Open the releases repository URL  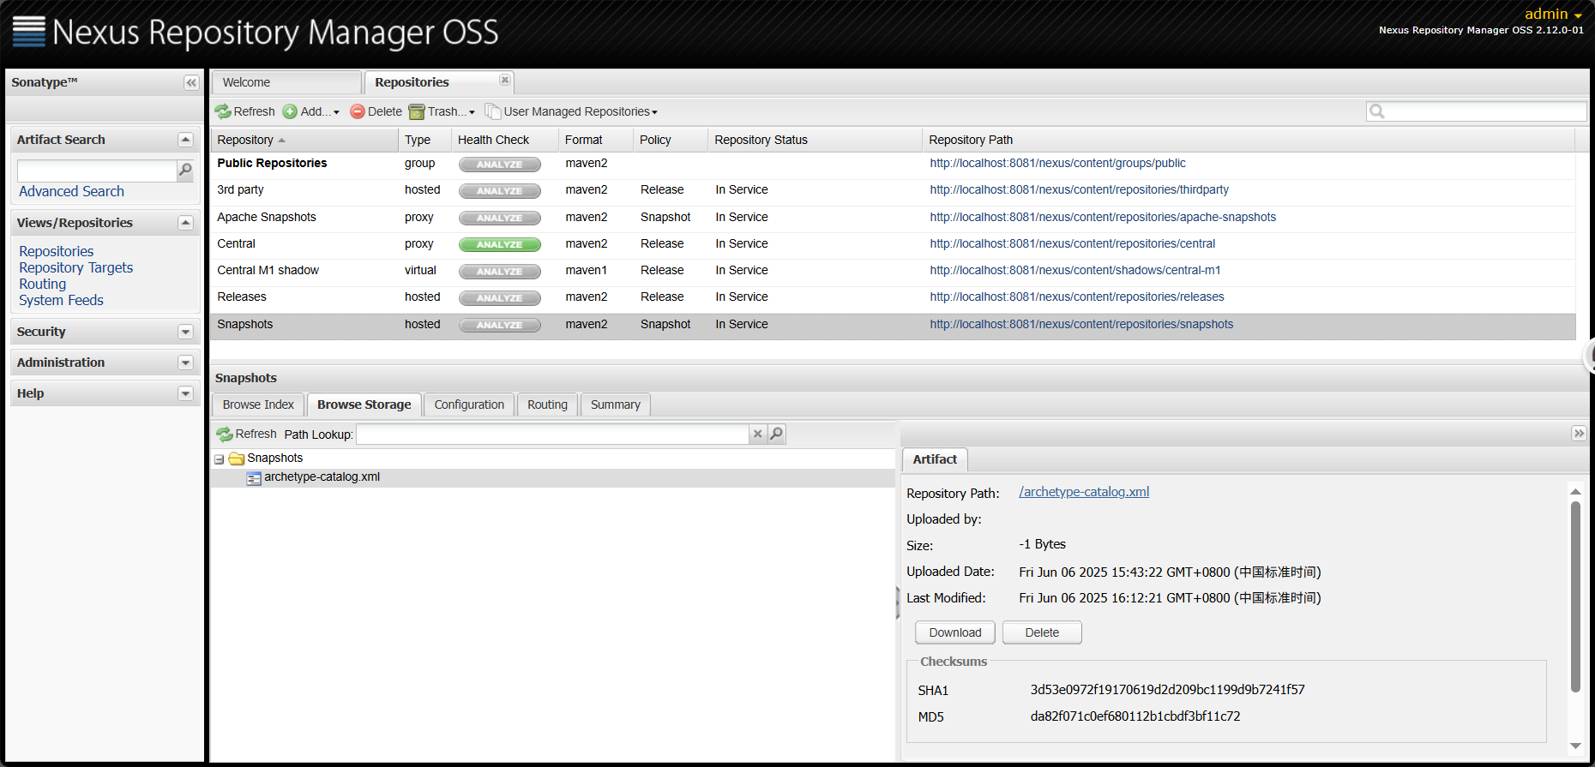(x=1077, y=297)
